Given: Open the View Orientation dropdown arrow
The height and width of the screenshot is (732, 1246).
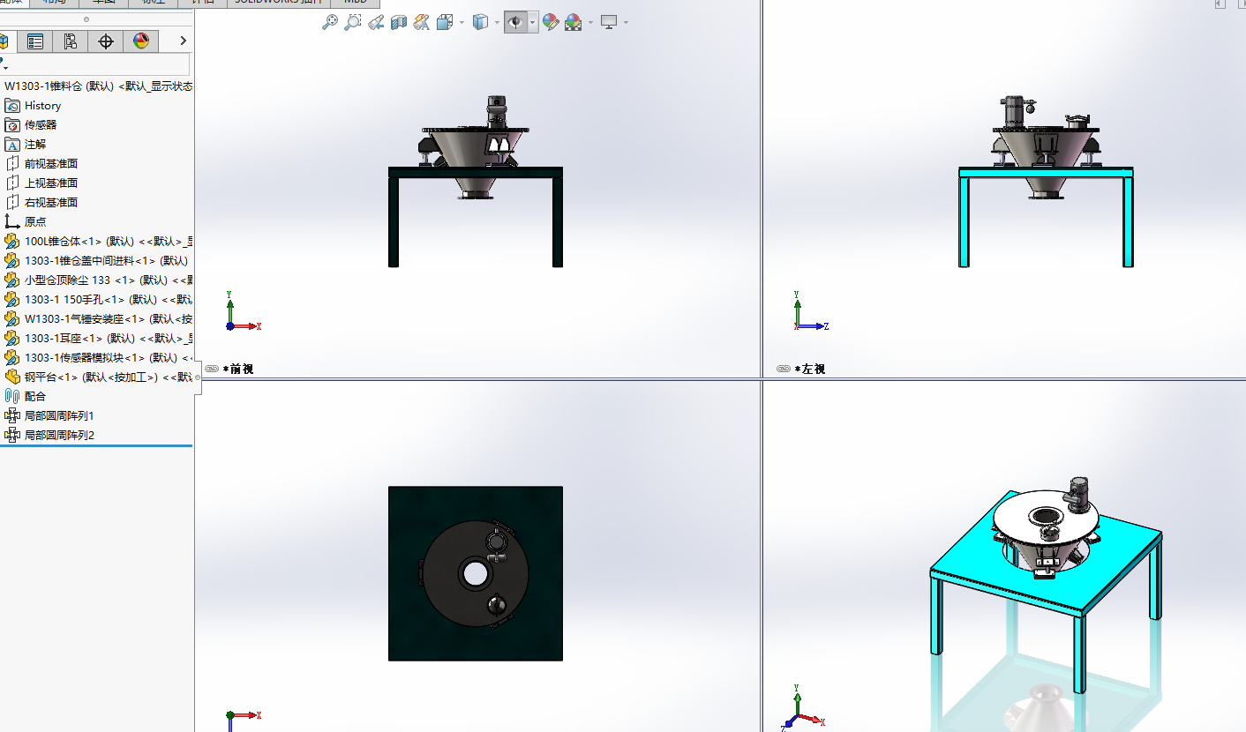Looking at the screenshot, I should (462, 23).
